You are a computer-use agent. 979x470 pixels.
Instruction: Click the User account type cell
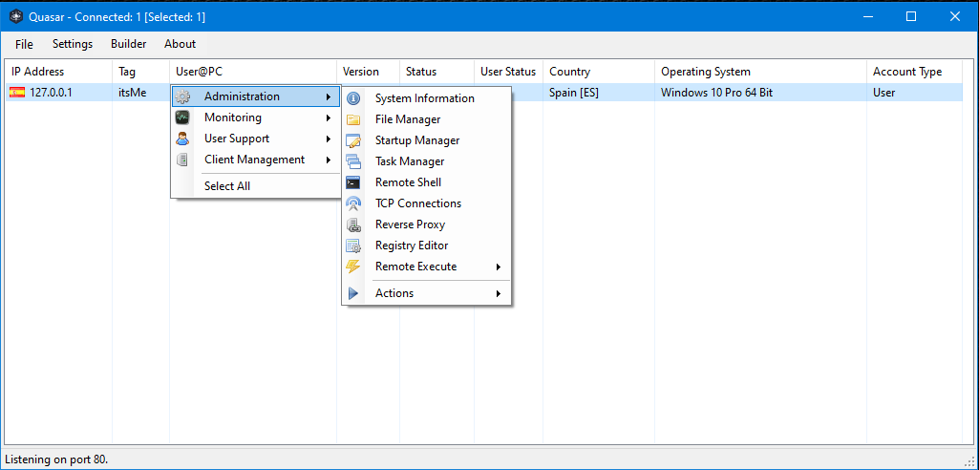click(x=884, y=93)
